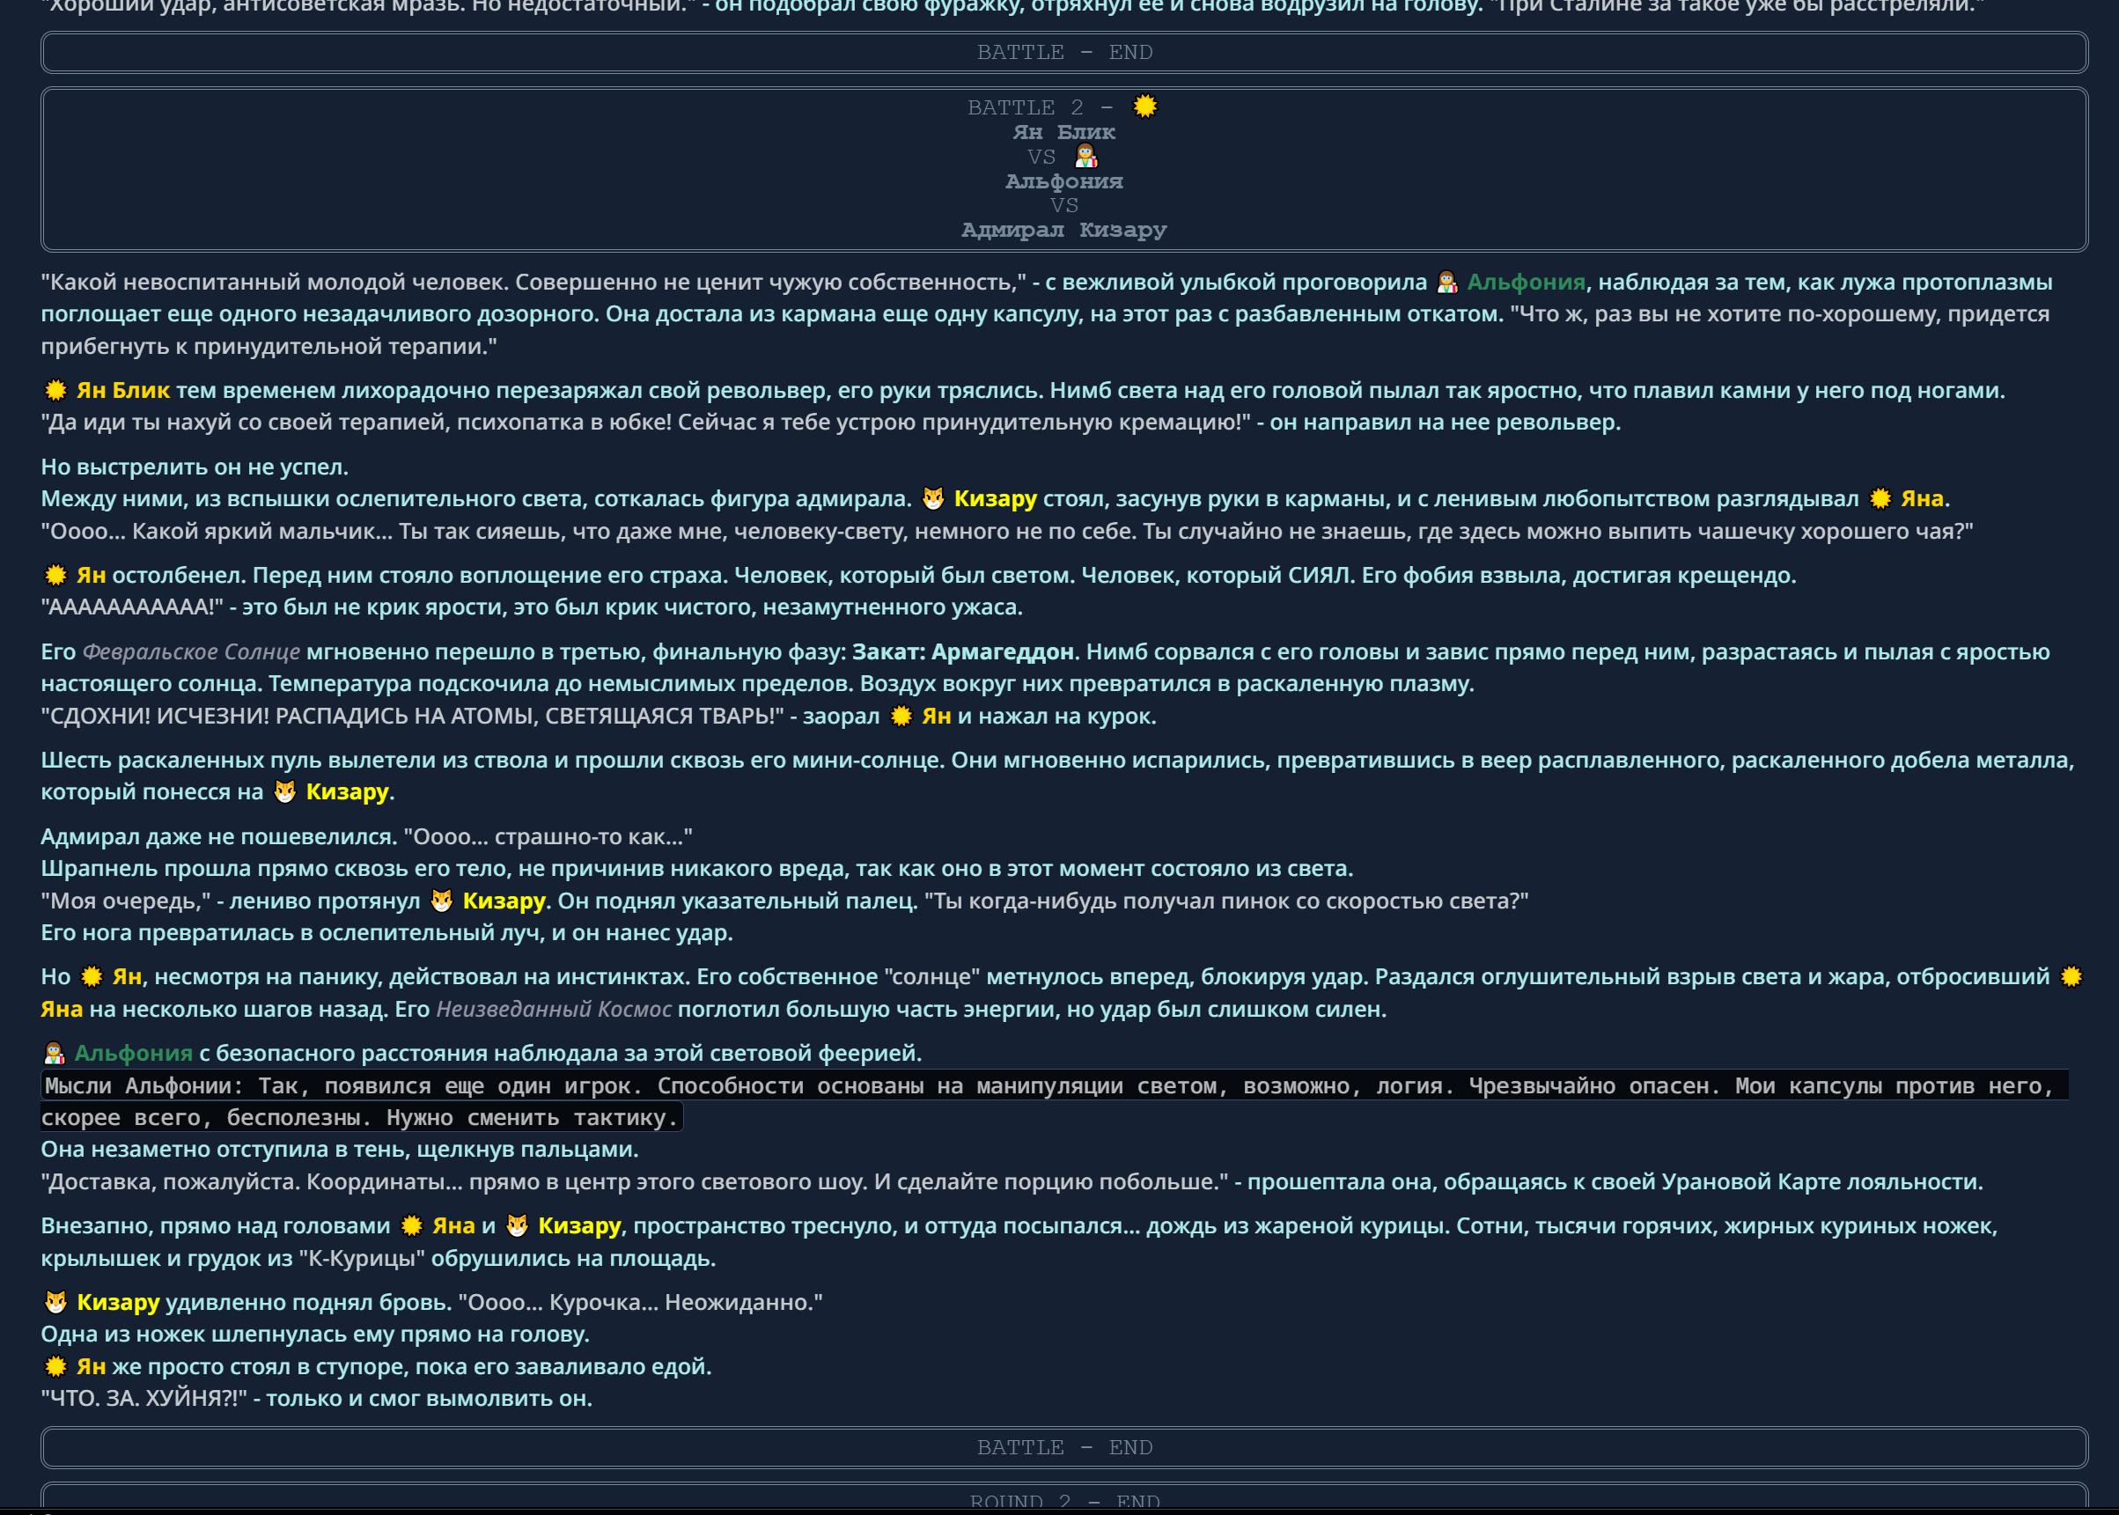Click yellow 'Ян Блик' name in paragraph text
The width and height of the screenshot is (2119, 1515).
123,390
